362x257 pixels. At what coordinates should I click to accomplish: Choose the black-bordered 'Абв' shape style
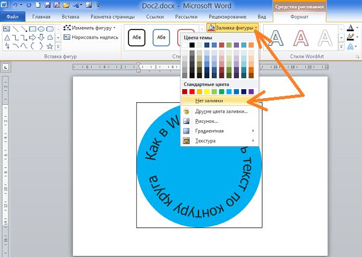tap(136, 39)
